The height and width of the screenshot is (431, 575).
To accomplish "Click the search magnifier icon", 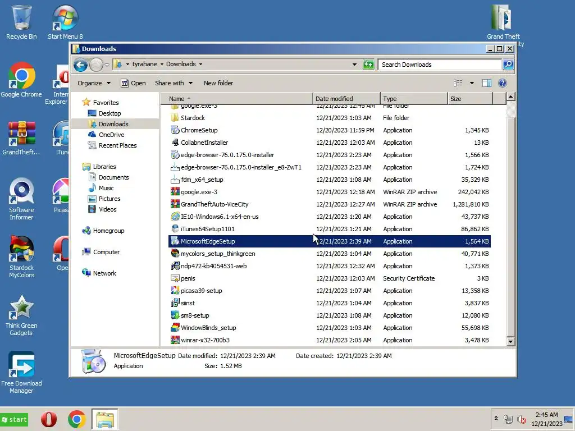I will pos(508,65).
